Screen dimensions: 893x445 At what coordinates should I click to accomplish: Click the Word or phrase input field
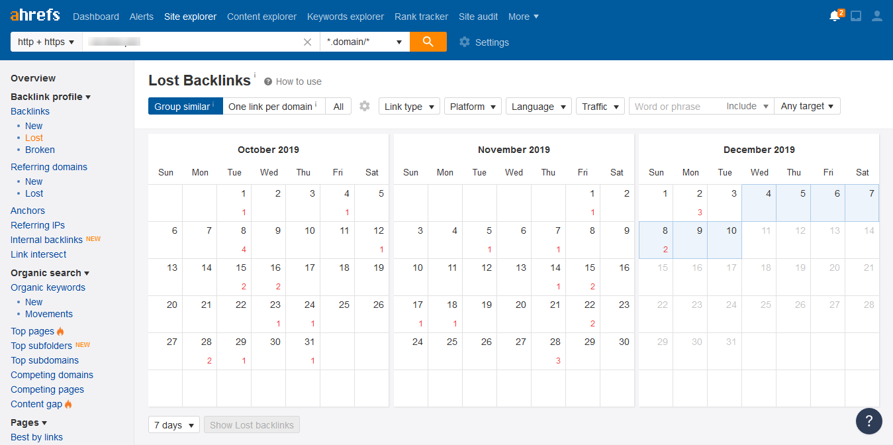click(x=675, y=106)
